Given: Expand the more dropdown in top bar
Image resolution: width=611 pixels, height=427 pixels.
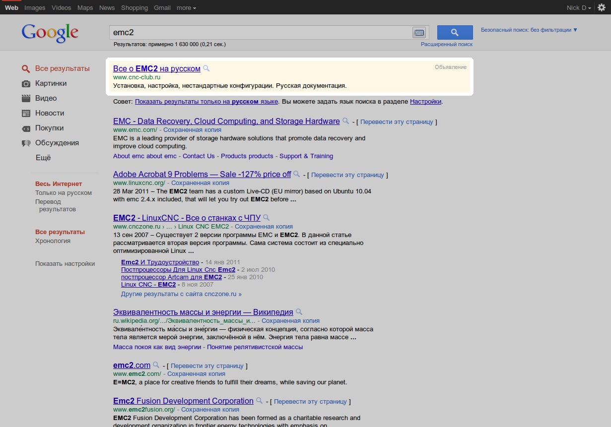Looking at the screenshot, I should tap(186, 7).
